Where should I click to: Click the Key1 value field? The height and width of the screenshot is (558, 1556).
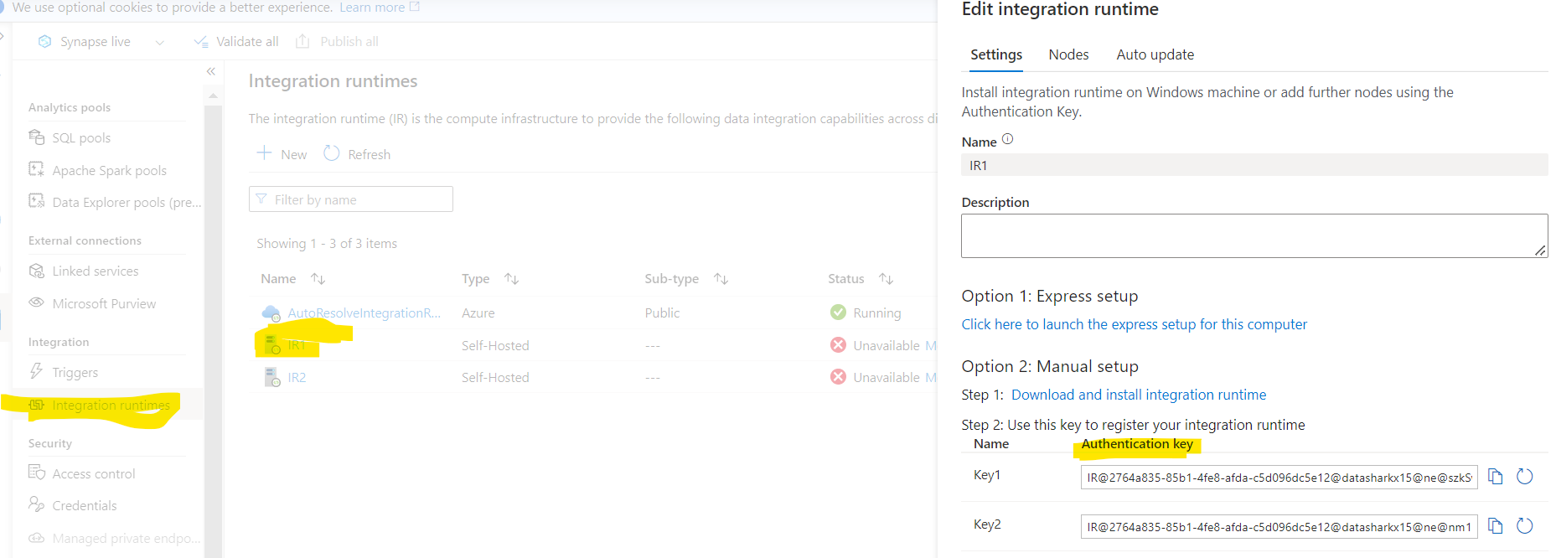point(1279,478)
